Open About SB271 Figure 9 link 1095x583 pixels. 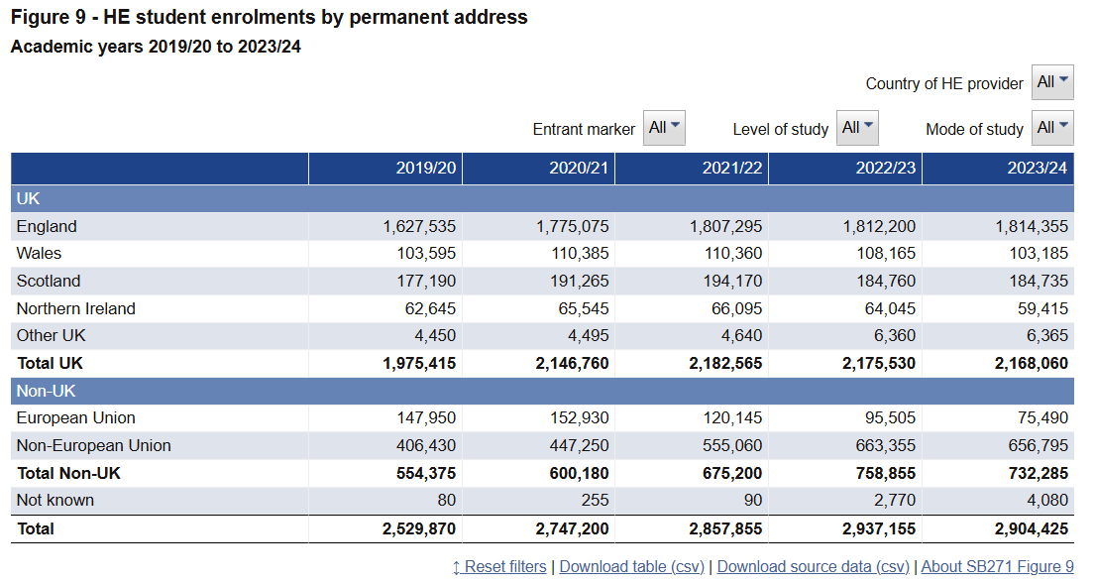tap(997, 567)
